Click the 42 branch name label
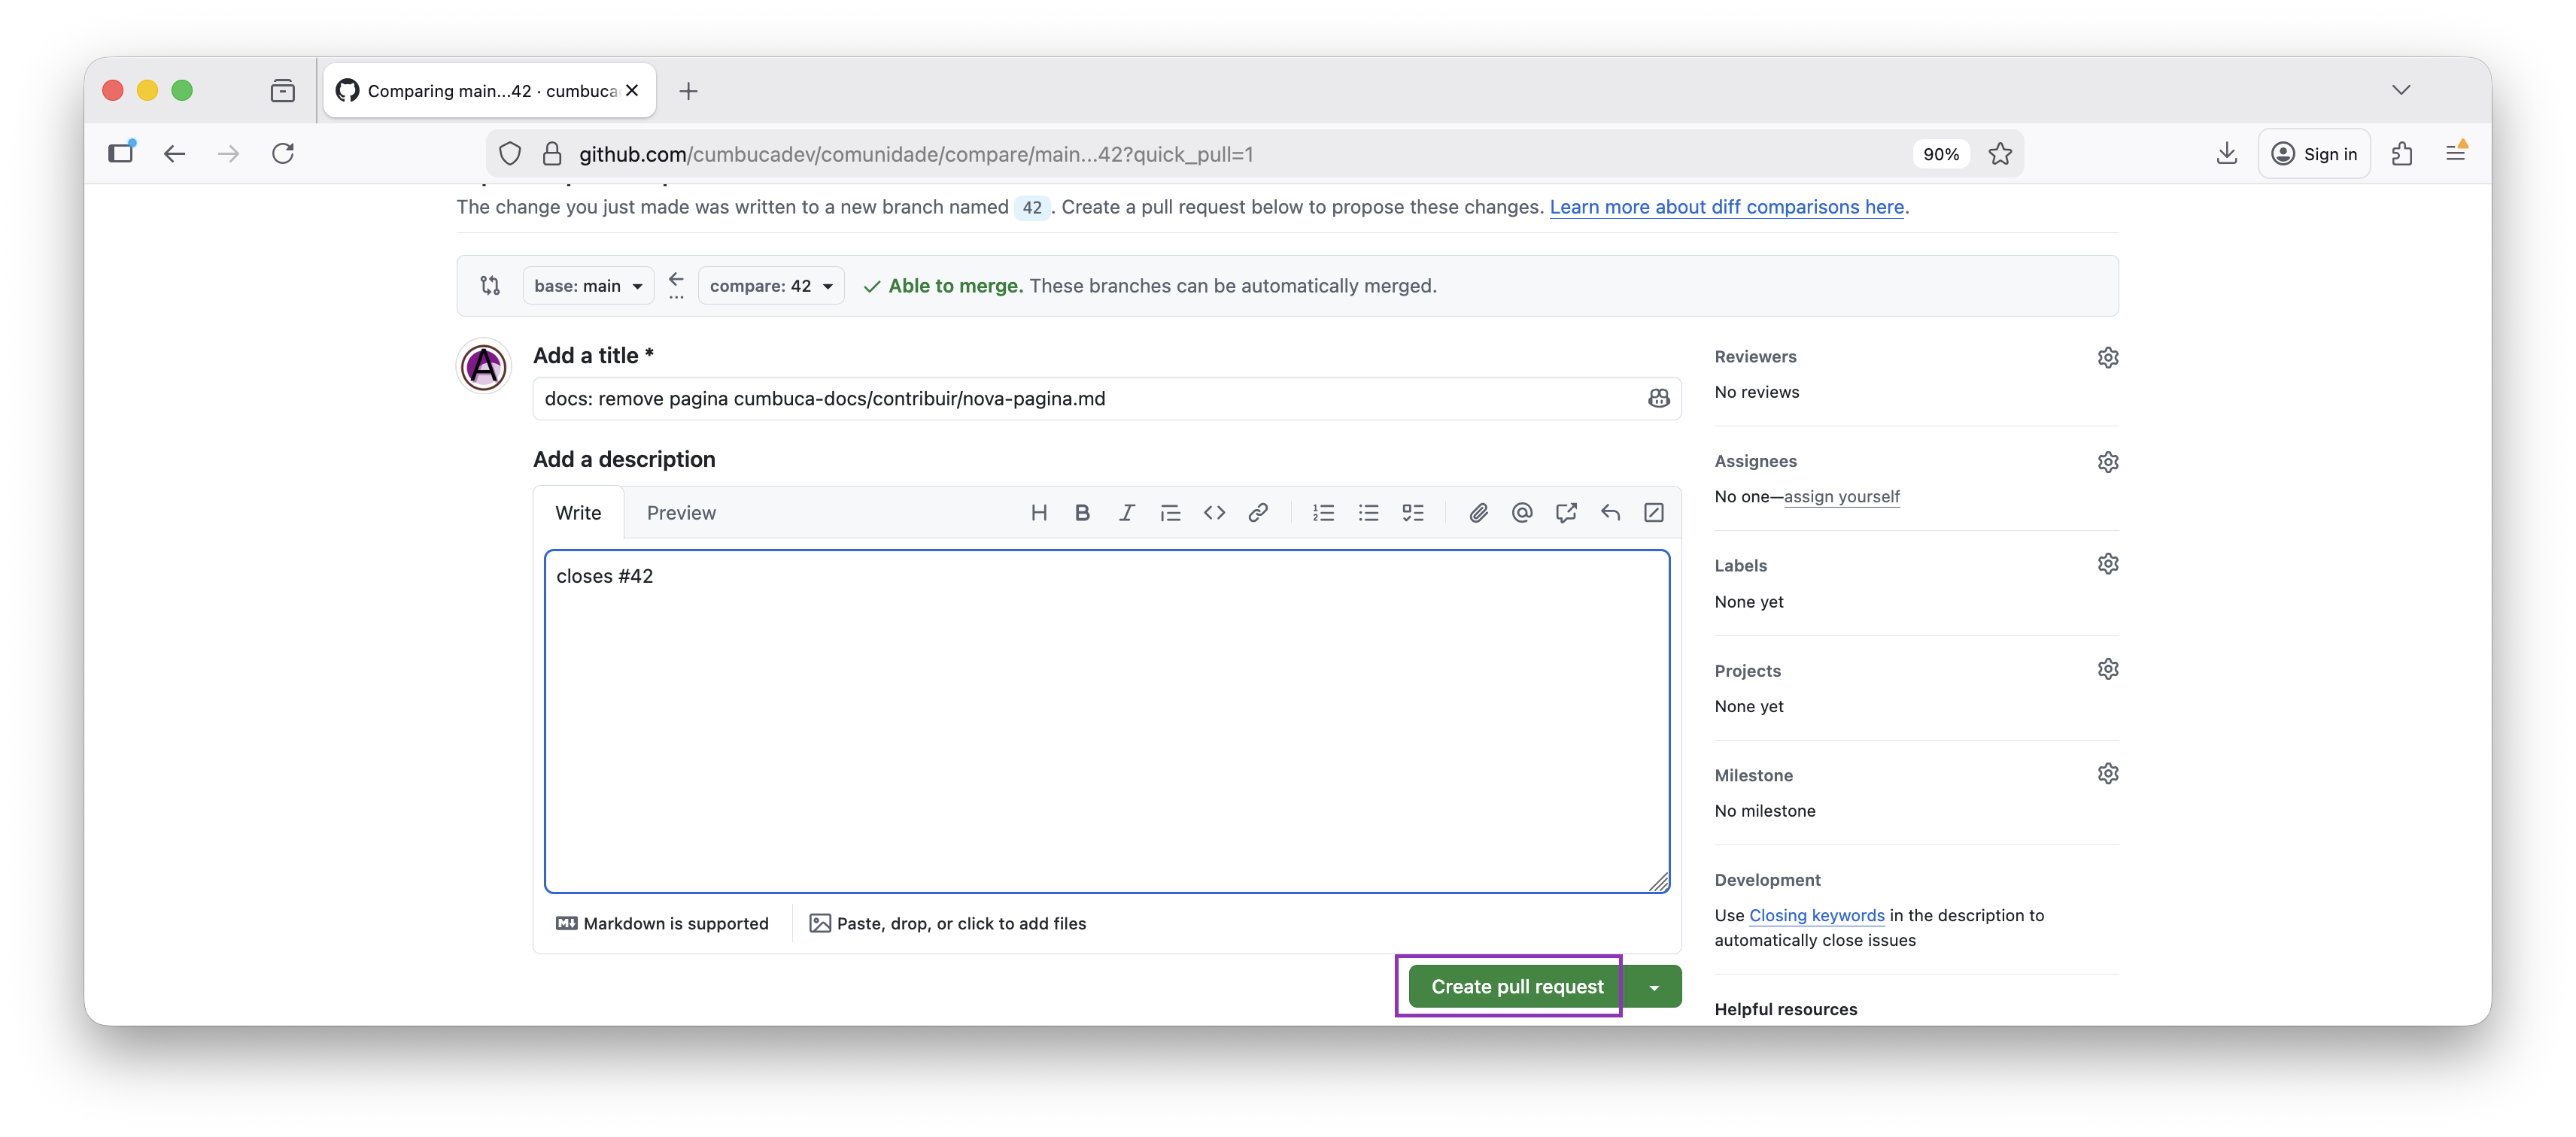Screen dimensions: 2576x1137 [x=1032, y=208]
